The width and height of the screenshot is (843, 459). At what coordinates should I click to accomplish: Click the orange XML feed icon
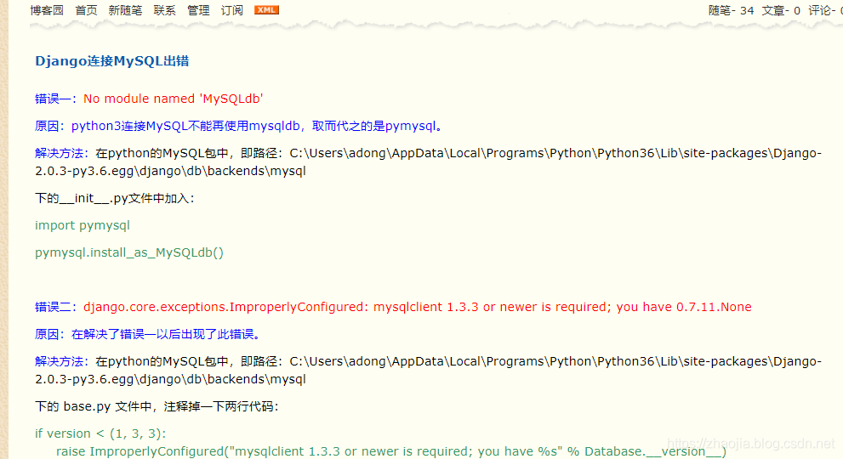point(266,9)
